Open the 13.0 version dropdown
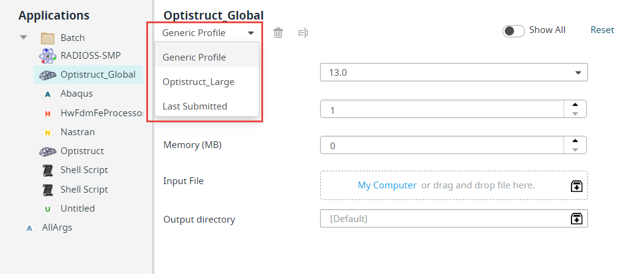Screen dimensions: 626x274 (x=454, y=73)
